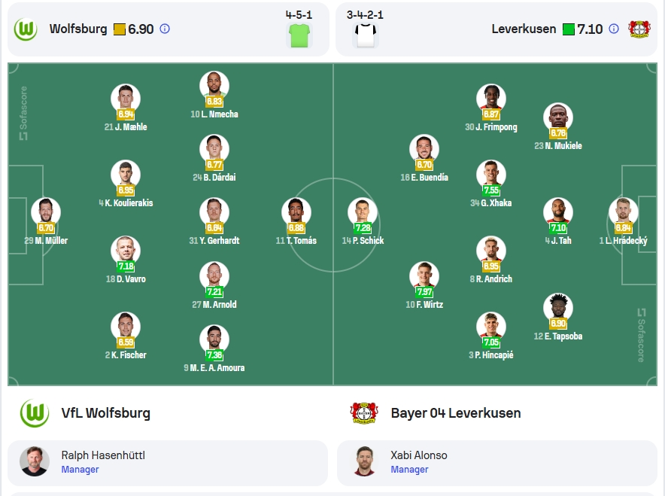Select striker P. Schick on the pitch
Image resolution: width=665 pixels, height=496 pixels.
click(363, 221)
